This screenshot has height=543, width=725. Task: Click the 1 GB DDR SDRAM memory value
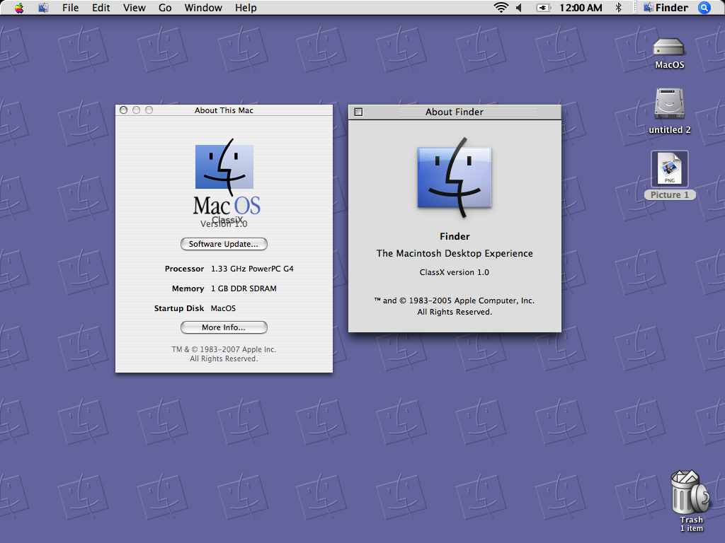click(244, 288)
